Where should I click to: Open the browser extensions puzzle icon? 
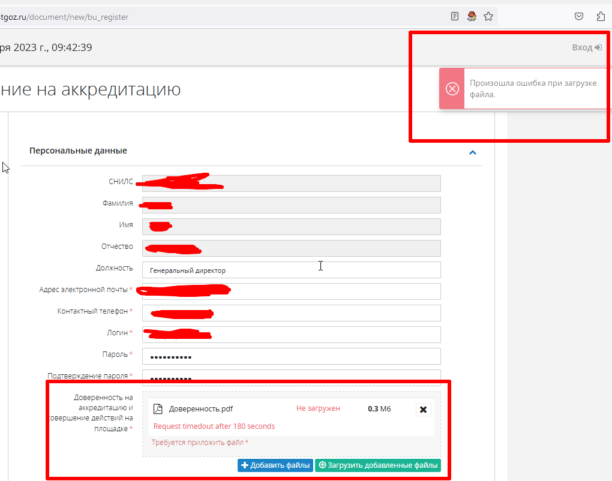601,17
